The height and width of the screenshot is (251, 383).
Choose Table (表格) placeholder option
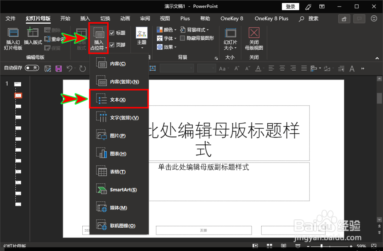click(x=119, y=172)
